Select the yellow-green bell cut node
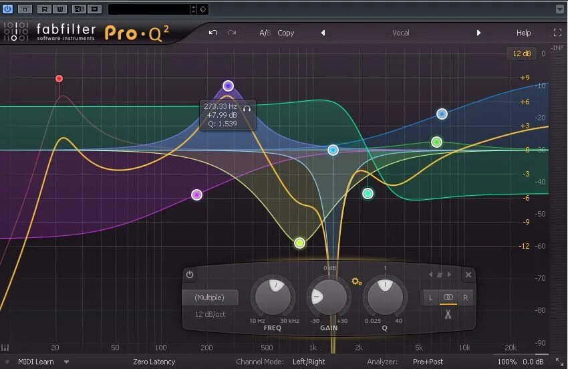This screenshot has width=568, height=369. pyautogui.click(x=299, y=243)
